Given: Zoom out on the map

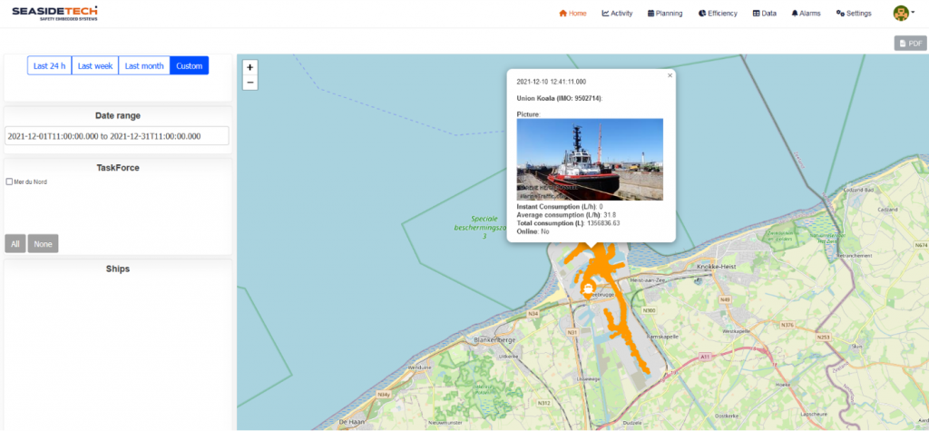Looking at the screenshot, I should click(x=250, y=83).
